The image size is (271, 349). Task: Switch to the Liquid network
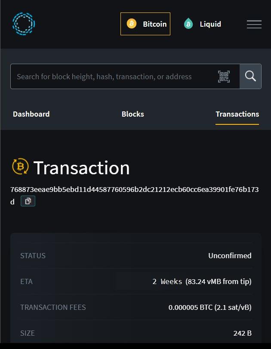click(202, 24)
